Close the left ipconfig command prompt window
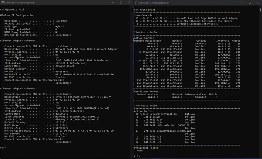Screen dimensions: 262x159 click(x=129, y=3)
